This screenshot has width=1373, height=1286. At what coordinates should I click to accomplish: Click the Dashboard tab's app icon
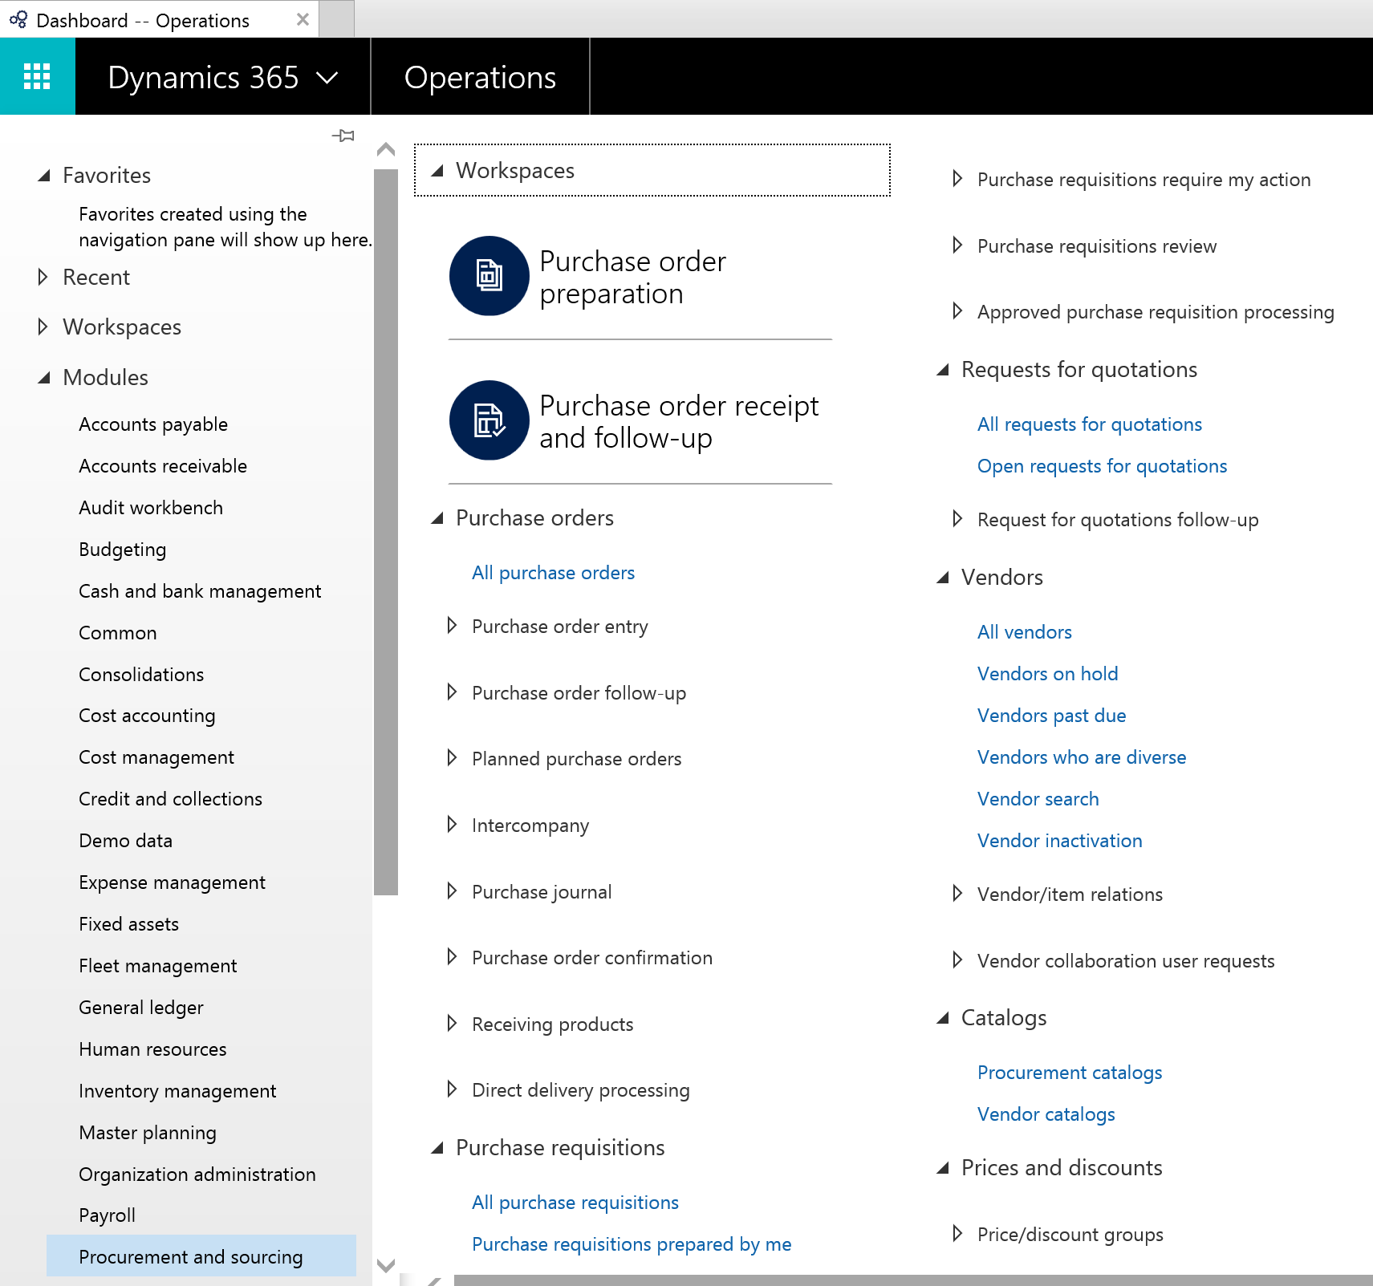pos(18,19)
